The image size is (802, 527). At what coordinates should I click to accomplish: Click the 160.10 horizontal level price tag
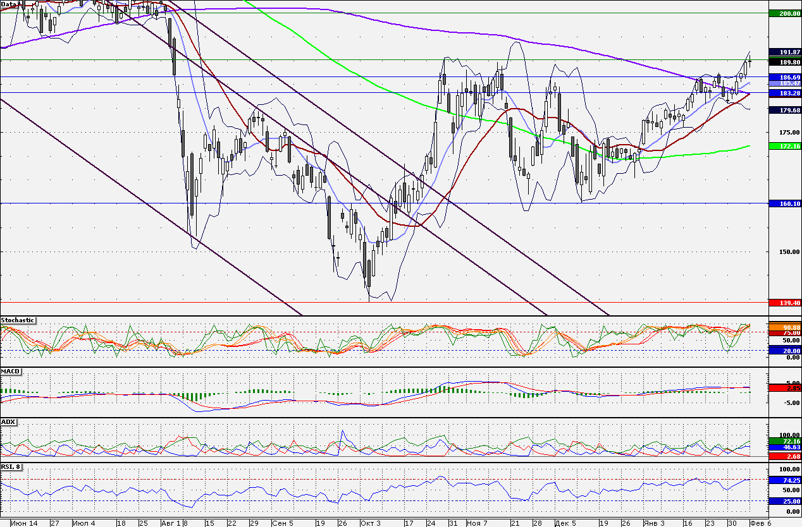pos(784,203)
